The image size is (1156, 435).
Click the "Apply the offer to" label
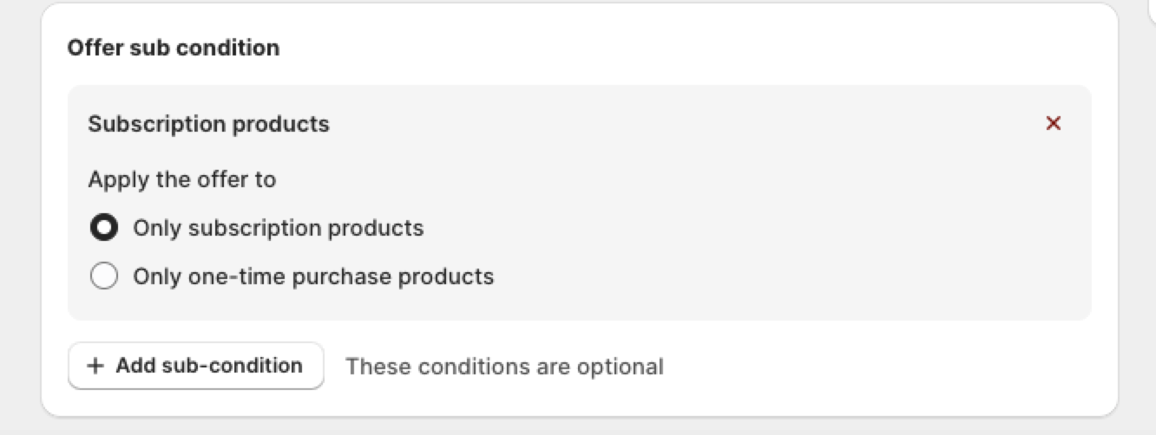click(x=181, y=180)
